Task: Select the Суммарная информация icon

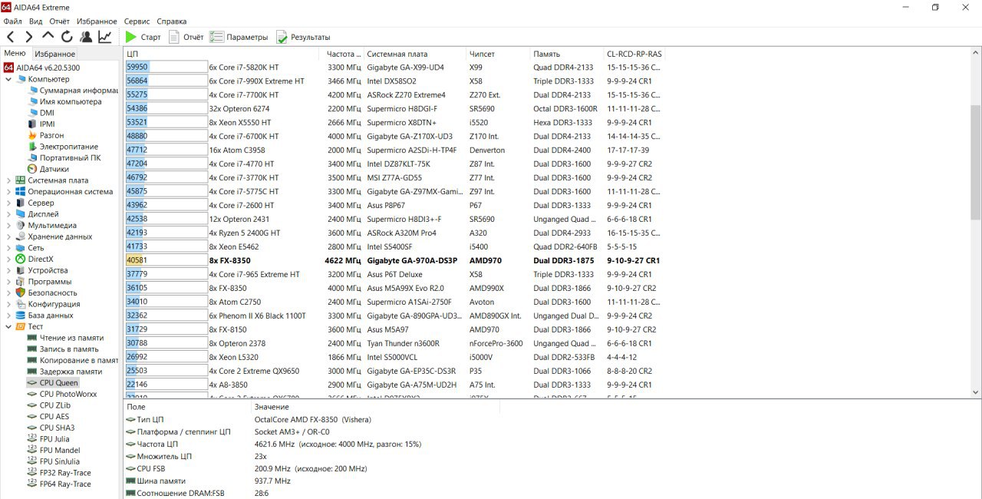Action: (33, 91)
